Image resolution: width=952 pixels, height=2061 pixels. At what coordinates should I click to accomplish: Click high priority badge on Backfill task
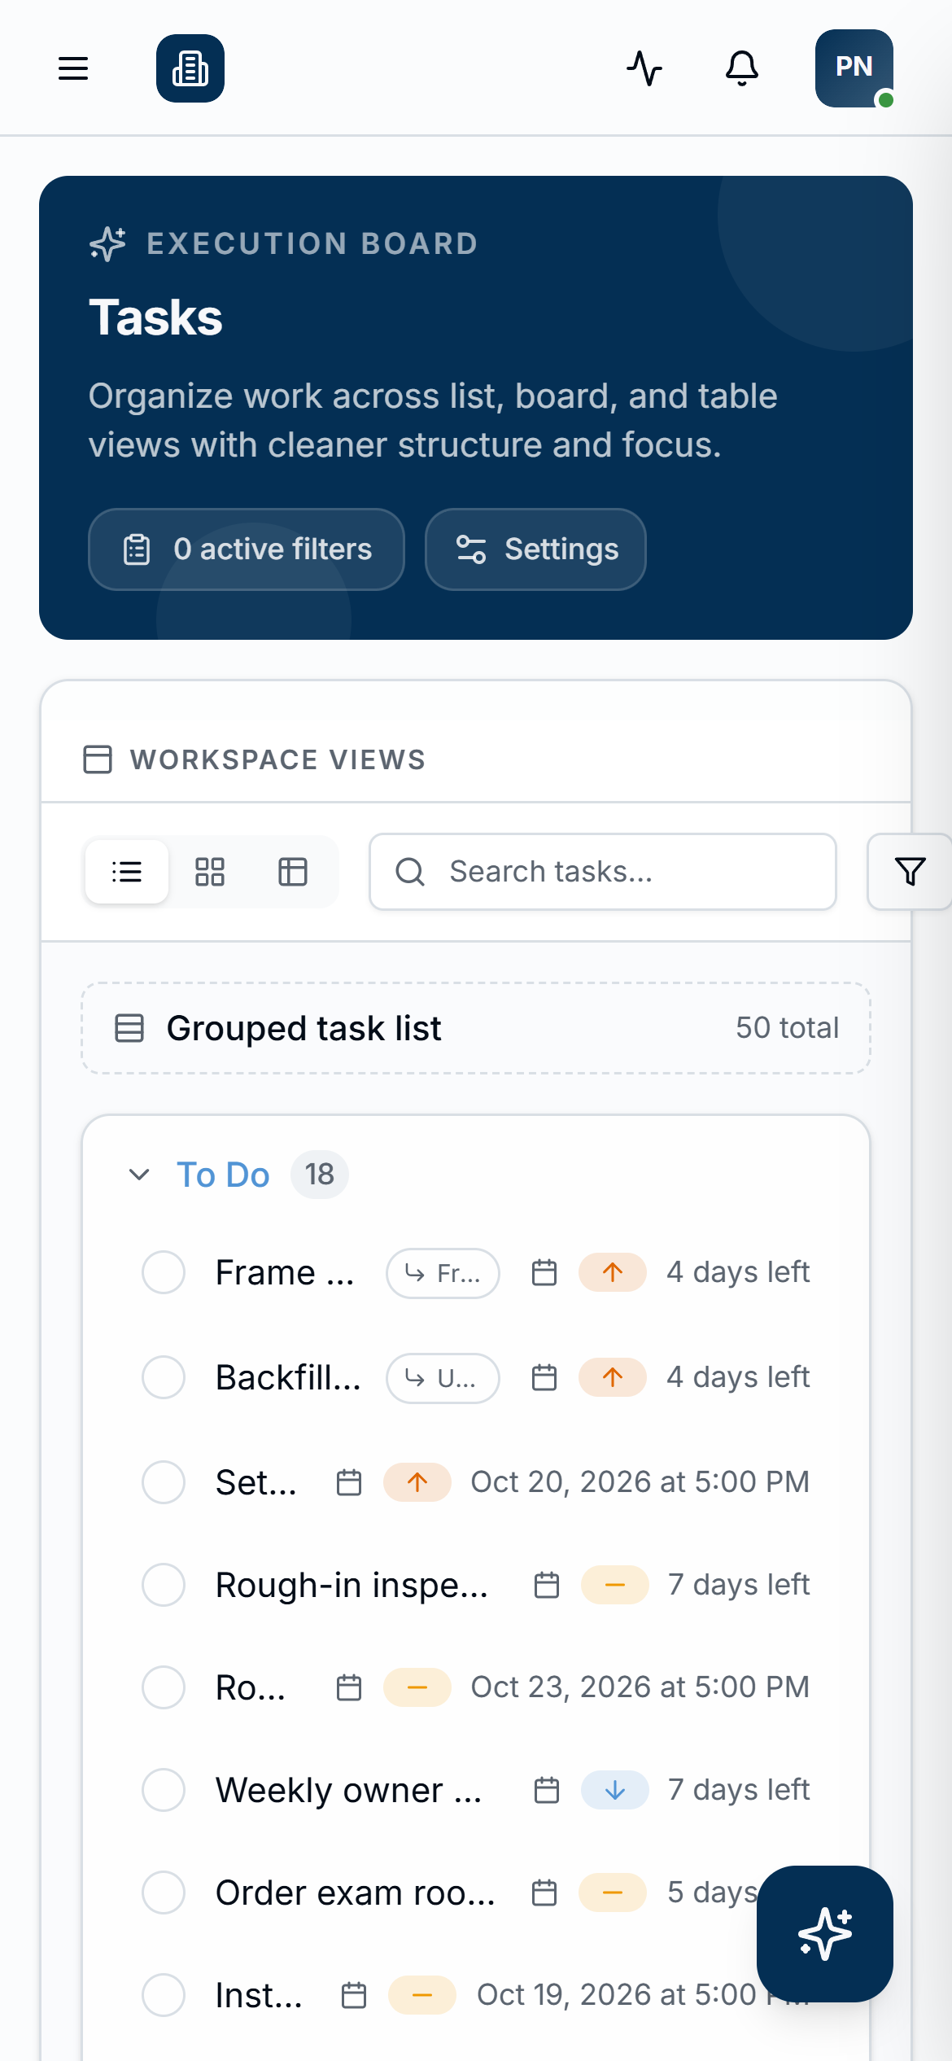pos(613,1377)
